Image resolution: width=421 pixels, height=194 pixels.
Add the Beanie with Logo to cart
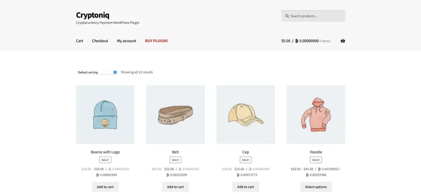coord(105,187)
